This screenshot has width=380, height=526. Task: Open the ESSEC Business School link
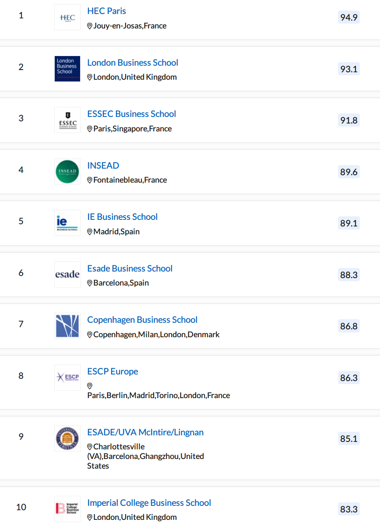132,114
